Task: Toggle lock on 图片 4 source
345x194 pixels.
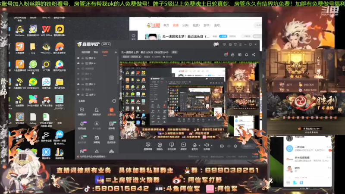Action: [x=82, y=63]
